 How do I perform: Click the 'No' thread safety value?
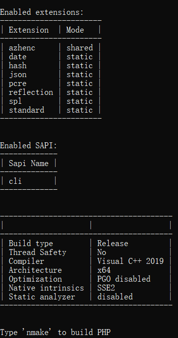point(102,252)
